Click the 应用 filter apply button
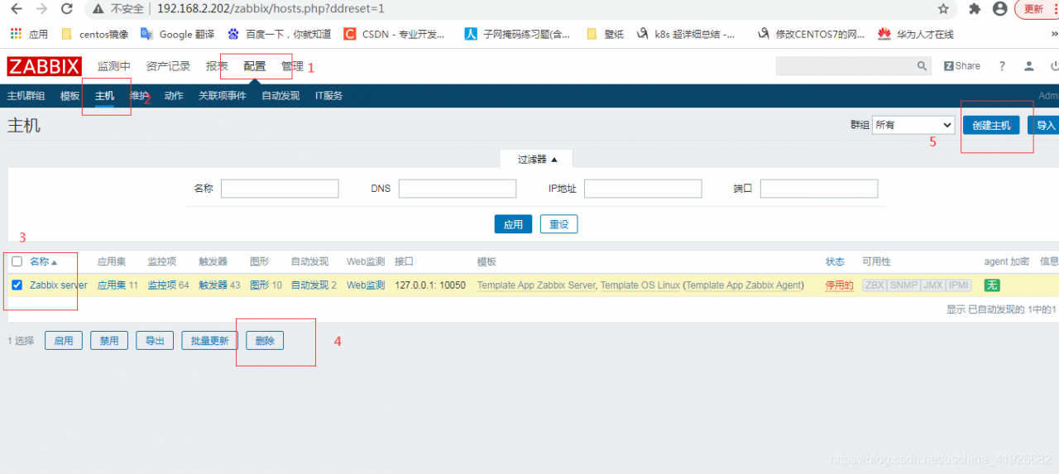1059x474 pixels. [x=513, y=224]
